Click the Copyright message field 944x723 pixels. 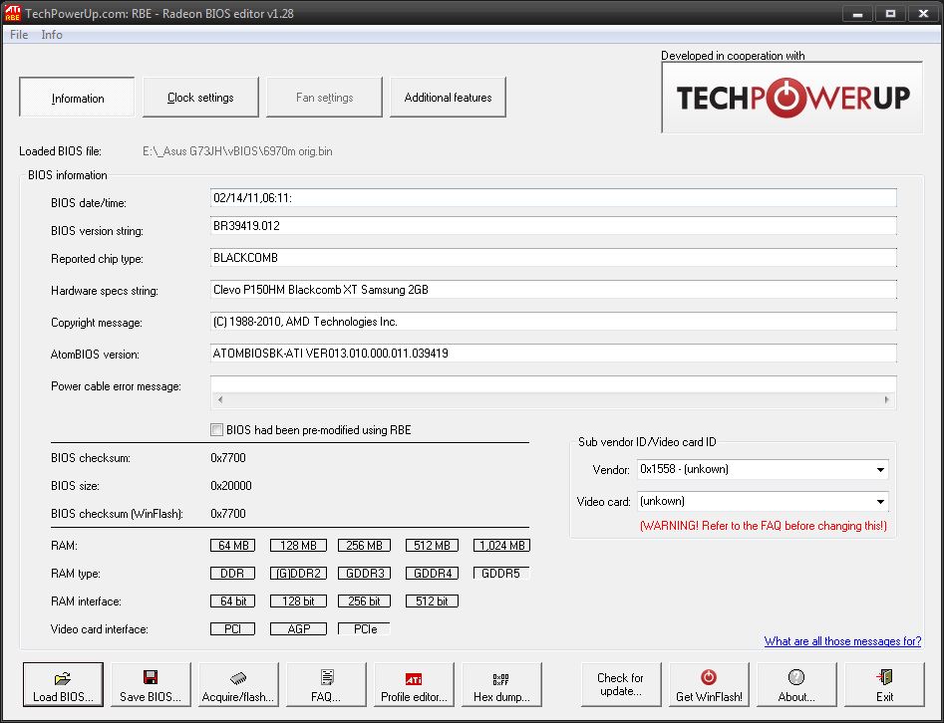[553, 322]
